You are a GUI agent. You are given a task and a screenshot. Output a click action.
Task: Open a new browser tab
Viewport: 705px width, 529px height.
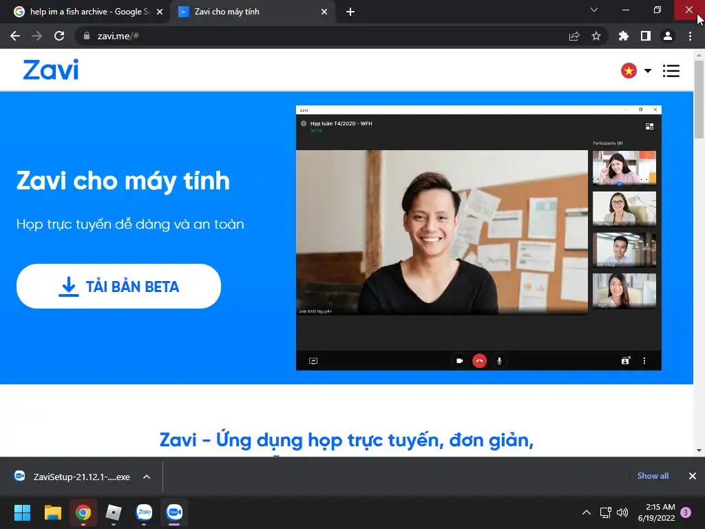point(350,12)
